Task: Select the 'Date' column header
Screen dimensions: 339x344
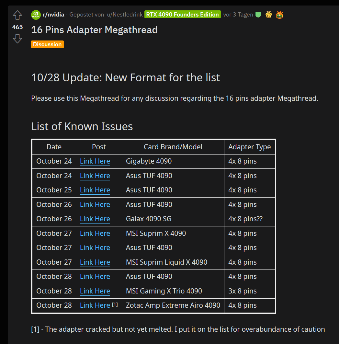Action: click(x=54, y=147)
